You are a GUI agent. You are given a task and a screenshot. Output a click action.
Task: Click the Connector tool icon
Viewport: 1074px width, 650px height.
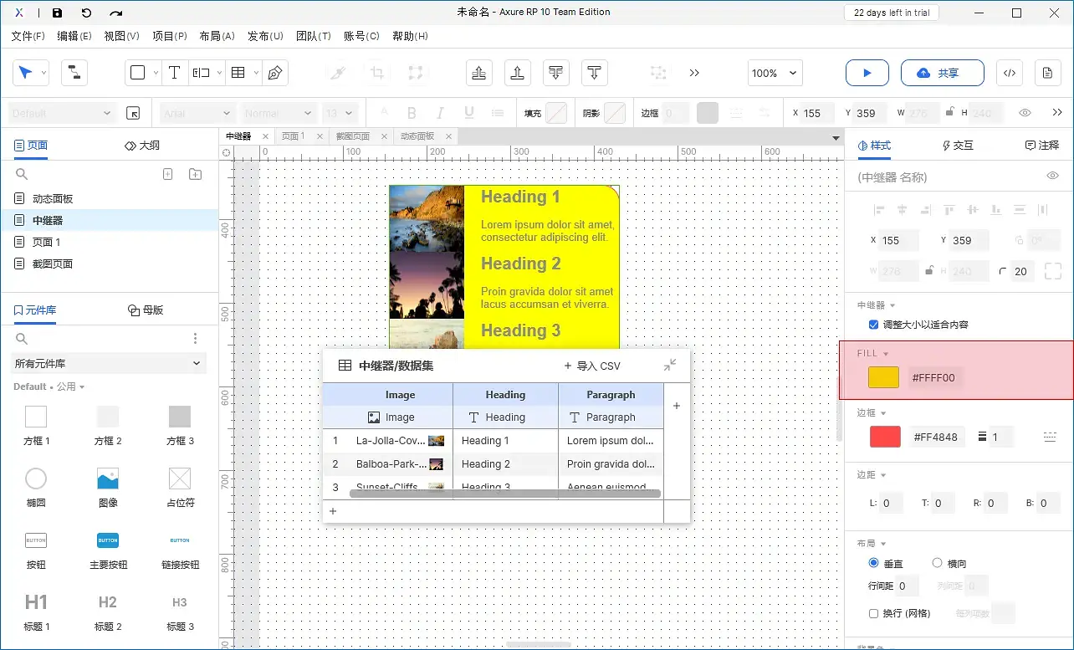click(x=74, y=73)
